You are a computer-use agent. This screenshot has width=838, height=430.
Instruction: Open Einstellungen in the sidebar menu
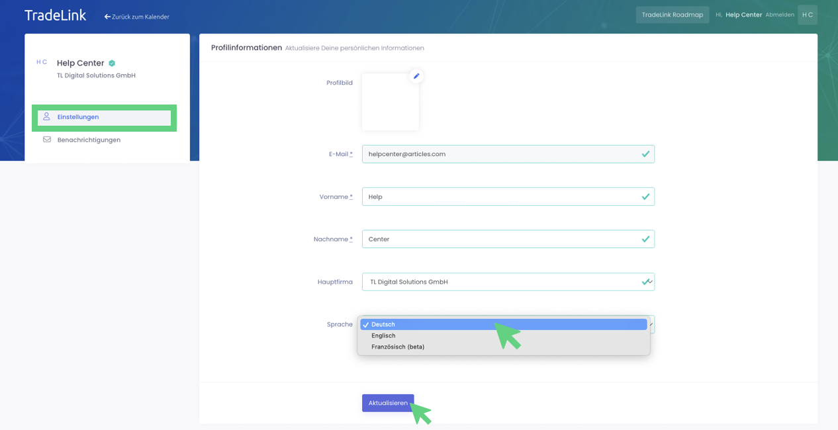tap(78, 117)
